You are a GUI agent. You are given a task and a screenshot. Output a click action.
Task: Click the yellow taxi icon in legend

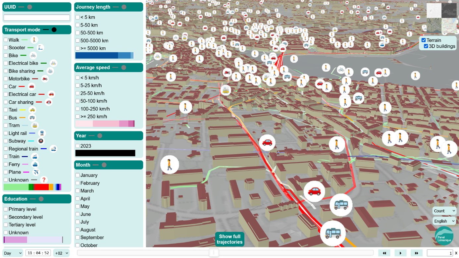pyautogui.click(x=32, y=110)
